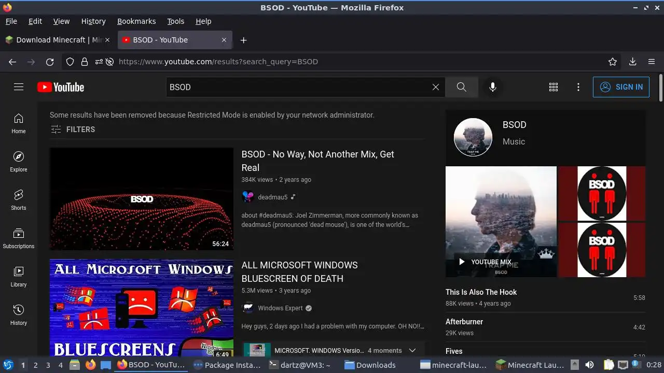Open the Help menu
The height and width of the screenshot is (373, 664).
click(x=203, y=21)
